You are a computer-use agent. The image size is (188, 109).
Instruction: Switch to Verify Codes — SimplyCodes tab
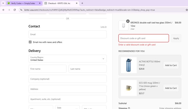pos(24,3)
